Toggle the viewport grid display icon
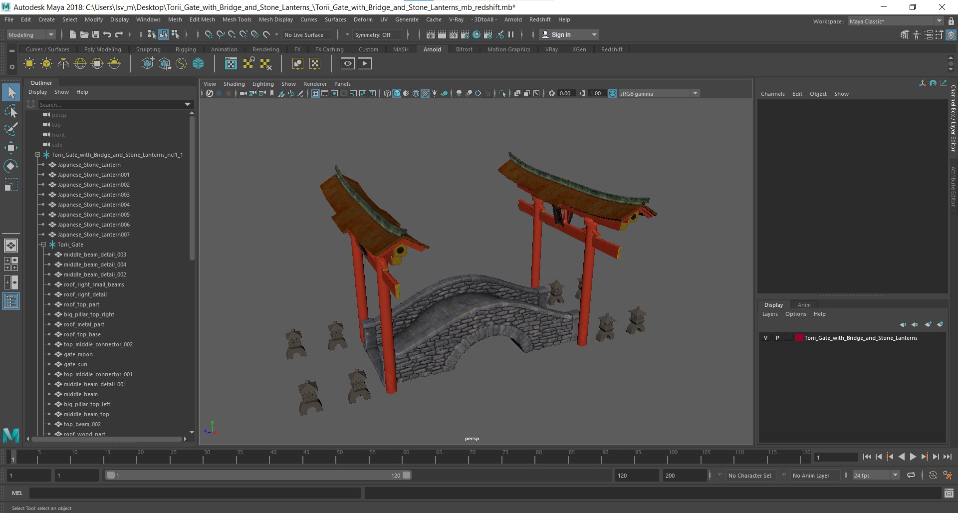 pyautogui.click(x=315, y=93)
